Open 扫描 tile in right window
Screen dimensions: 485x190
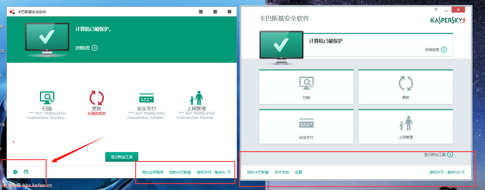pos(306,87)
